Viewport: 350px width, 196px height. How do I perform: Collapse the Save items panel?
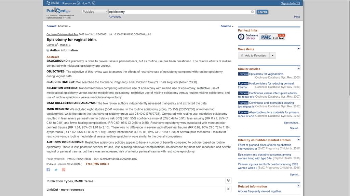pos(298,48)
